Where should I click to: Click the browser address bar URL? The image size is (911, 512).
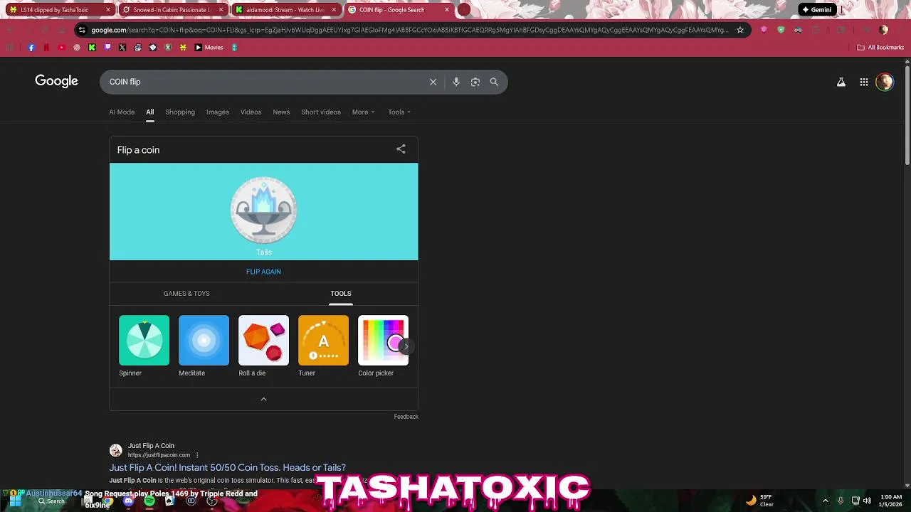tap(409, 30)
